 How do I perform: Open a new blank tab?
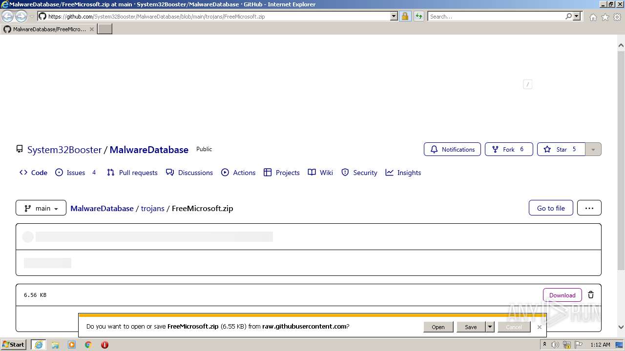coord(105,29)
